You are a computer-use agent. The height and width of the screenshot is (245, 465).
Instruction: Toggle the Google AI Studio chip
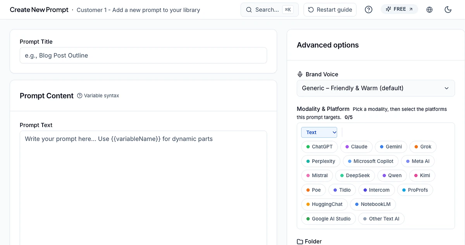(x=328, y=219)
